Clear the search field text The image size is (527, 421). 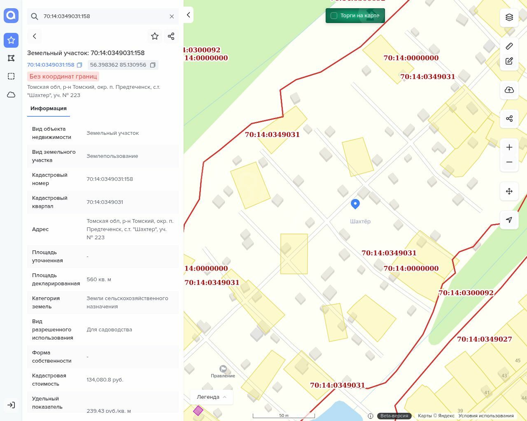[x=172, y=16]
